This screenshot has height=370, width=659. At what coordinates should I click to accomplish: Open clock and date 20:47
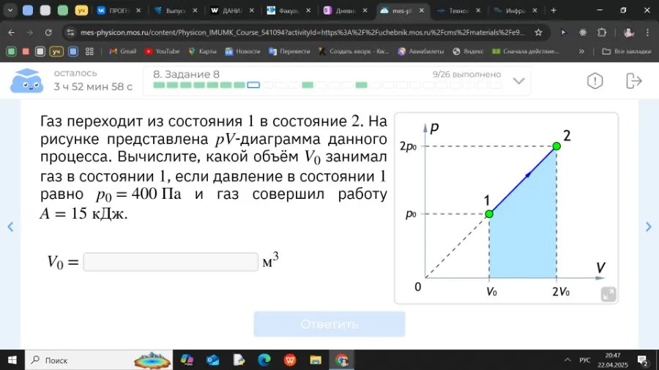[613, 360]
